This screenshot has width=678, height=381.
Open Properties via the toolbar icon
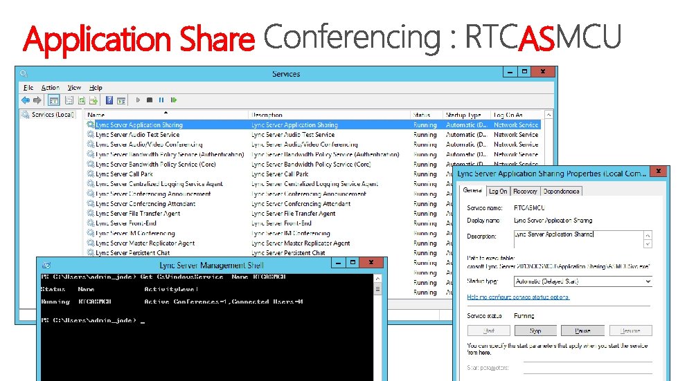point(69,100)
